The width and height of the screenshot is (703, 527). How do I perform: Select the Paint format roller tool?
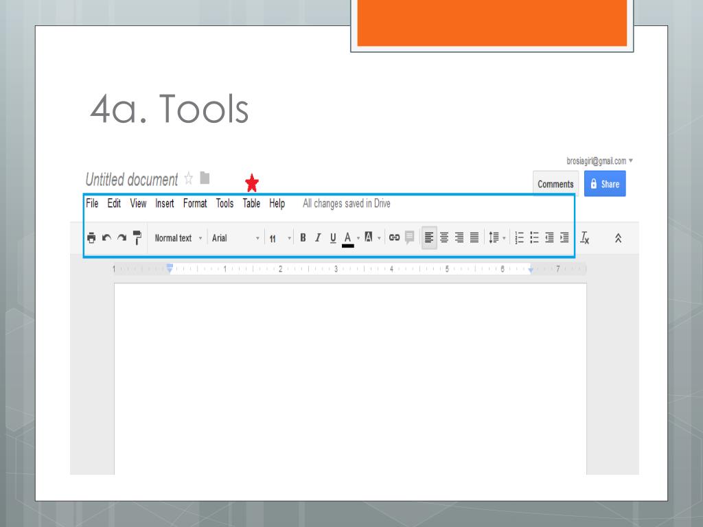click(137, 238)
